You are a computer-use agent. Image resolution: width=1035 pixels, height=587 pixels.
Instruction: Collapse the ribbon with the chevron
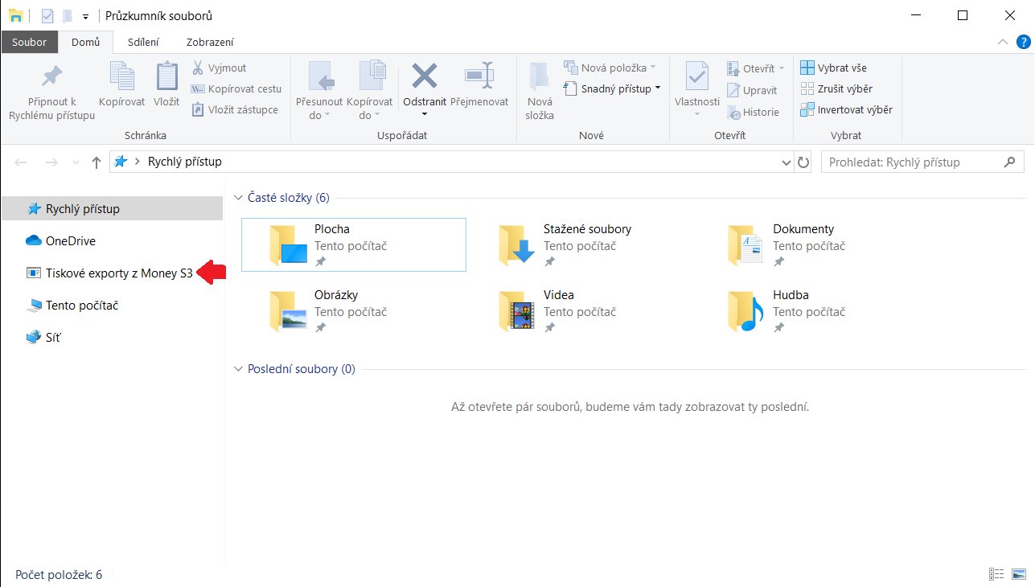(1002, 42)
